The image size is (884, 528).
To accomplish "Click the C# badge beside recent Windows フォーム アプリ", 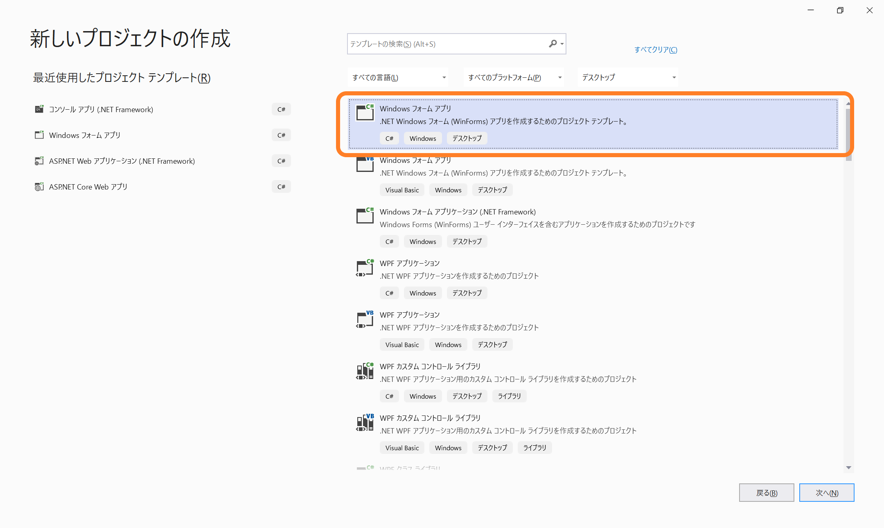I will coord(281,135).
